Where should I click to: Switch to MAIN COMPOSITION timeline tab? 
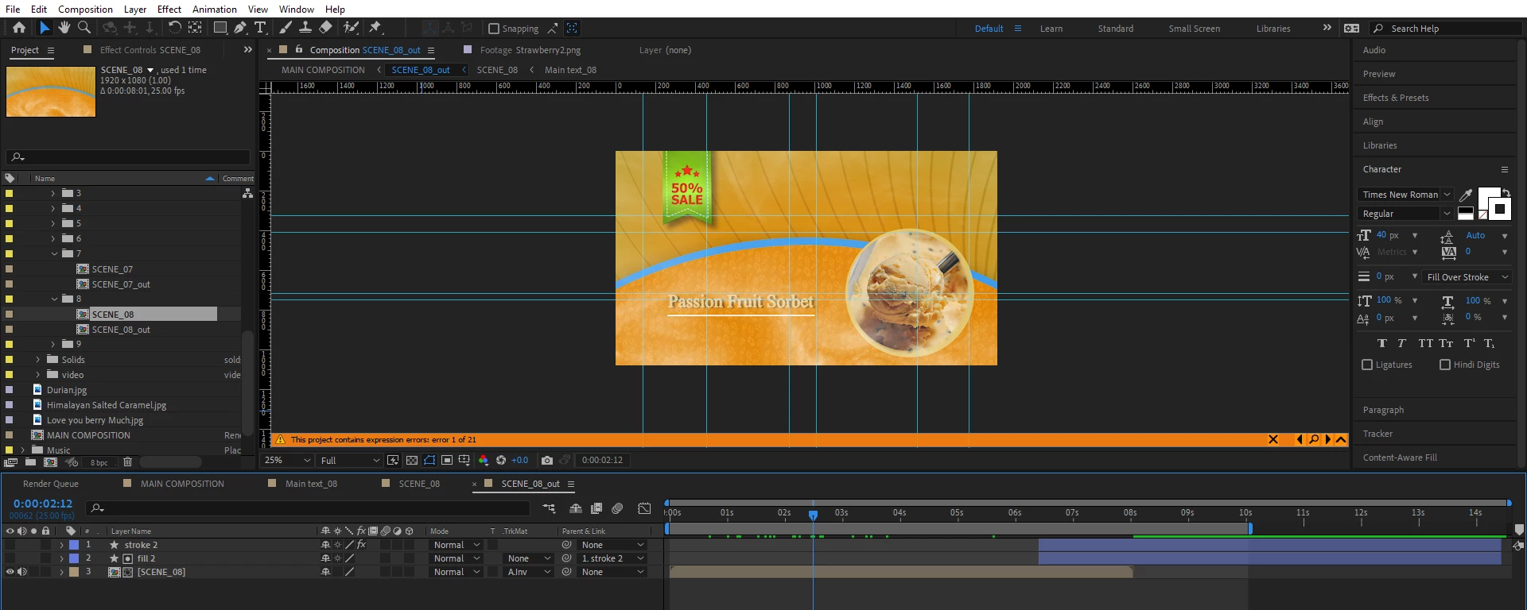(x=182, y=484)
